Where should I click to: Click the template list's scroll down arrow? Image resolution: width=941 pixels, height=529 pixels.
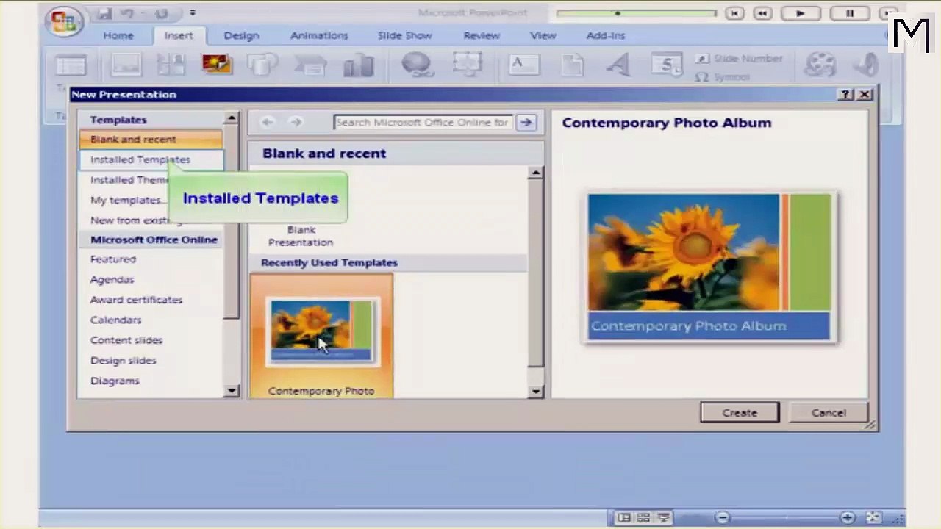point(232,391)
